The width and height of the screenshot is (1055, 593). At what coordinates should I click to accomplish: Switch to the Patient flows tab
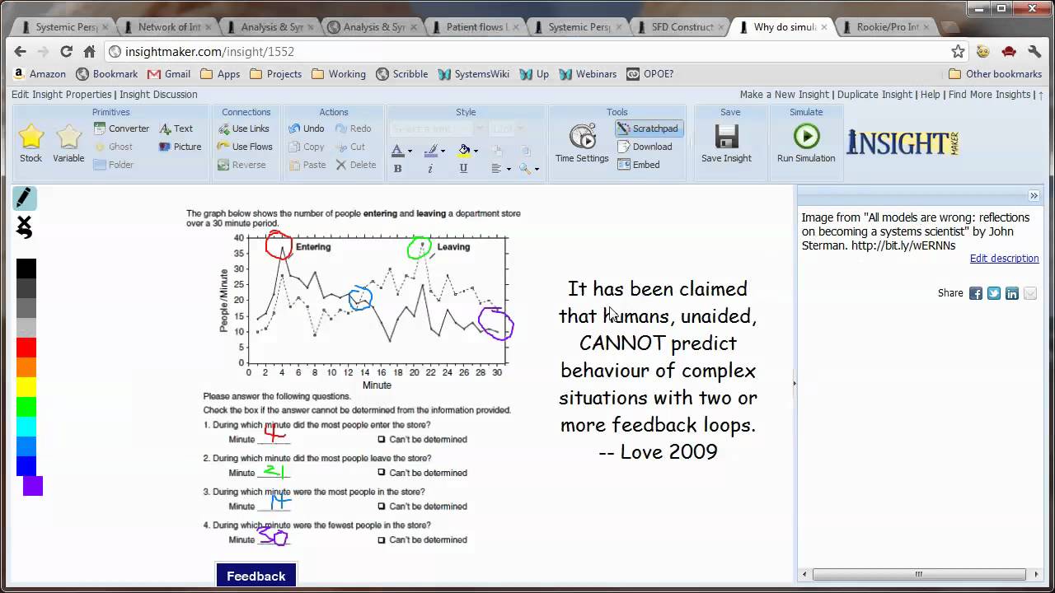[x=474, y=26]
